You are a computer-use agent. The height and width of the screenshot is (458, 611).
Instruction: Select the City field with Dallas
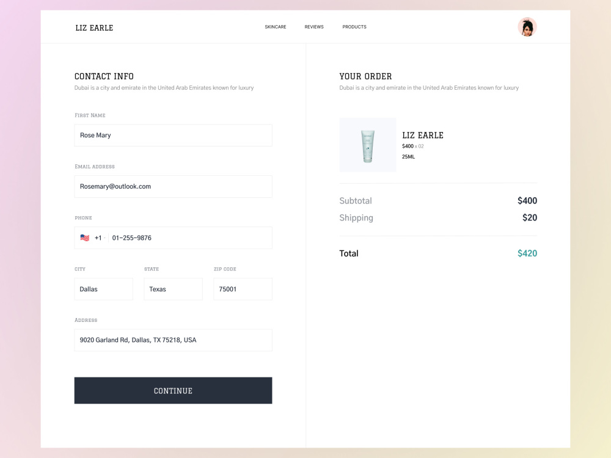(x=104, y=289)
